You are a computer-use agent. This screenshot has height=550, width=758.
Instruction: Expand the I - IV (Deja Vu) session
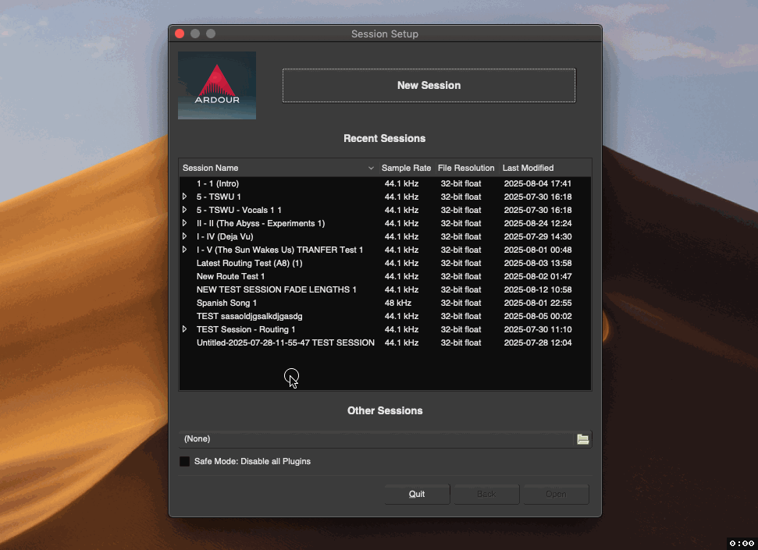pos(185,236)
